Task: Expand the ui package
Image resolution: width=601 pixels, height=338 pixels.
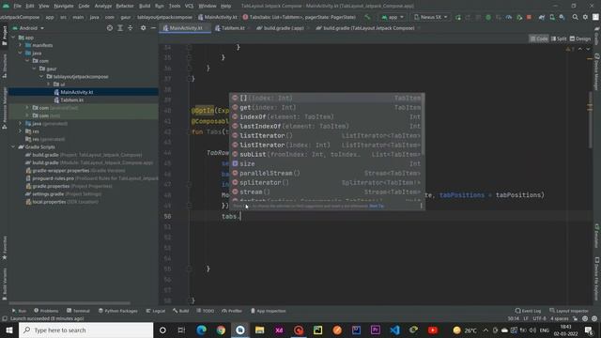Action: 48,84
